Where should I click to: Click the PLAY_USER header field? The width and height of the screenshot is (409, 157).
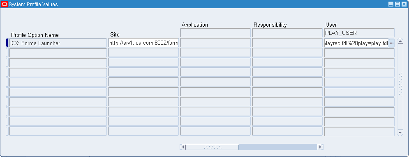pos(359,33)
